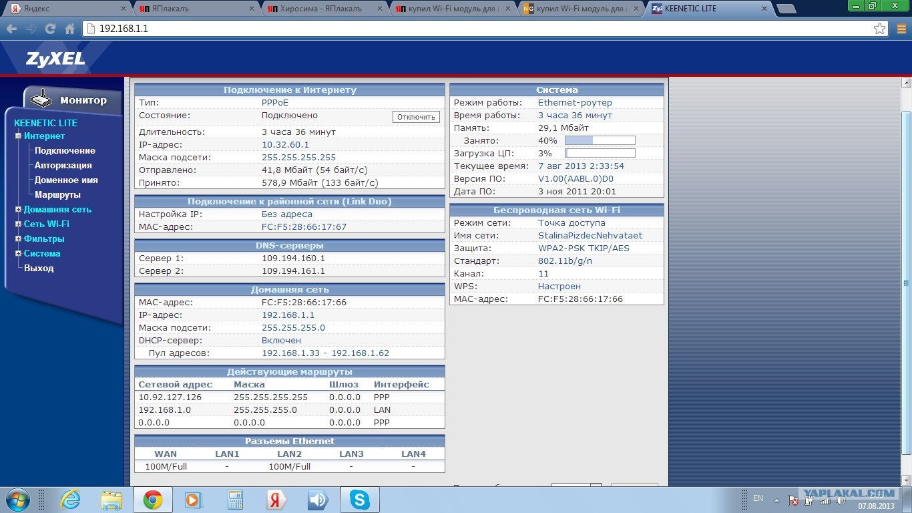Open Windows Explorer folder in taskbar
The width and height of the screenshot is (912, 513).
coord(111,500)
